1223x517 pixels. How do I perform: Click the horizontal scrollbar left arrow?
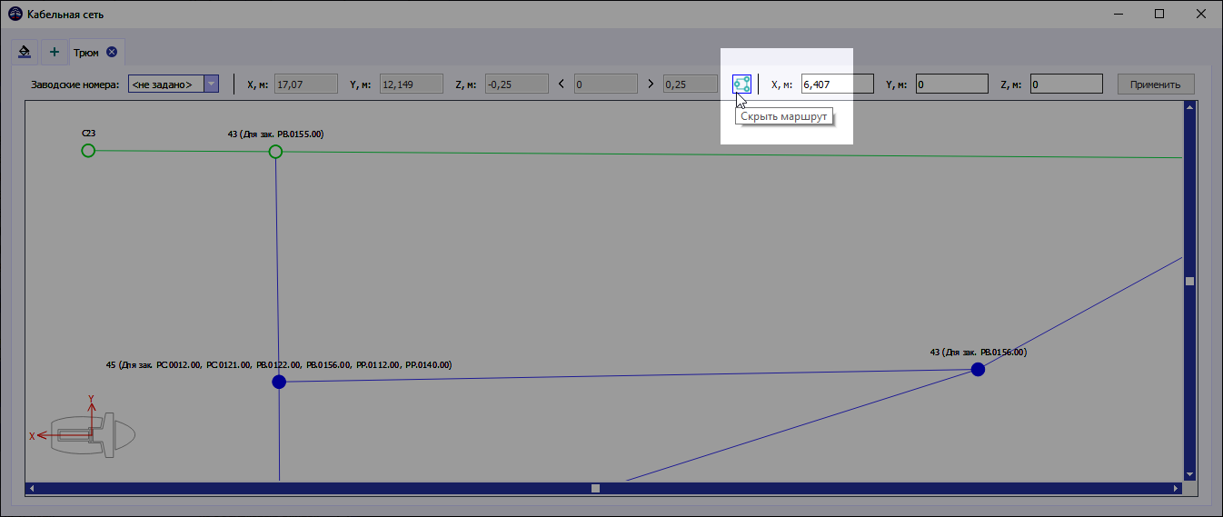point(32,488)
